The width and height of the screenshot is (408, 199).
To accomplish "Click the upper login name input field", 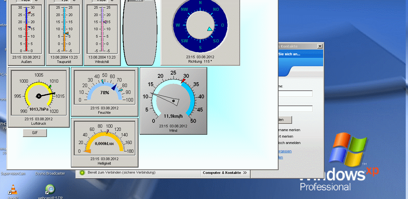I will (295, 94).
